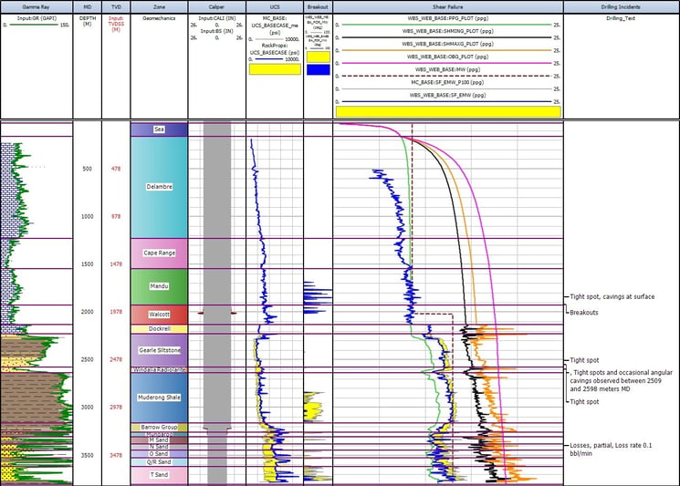Open the Breakouts incident note
Screen dimensions: 680x486
[584, 313]
